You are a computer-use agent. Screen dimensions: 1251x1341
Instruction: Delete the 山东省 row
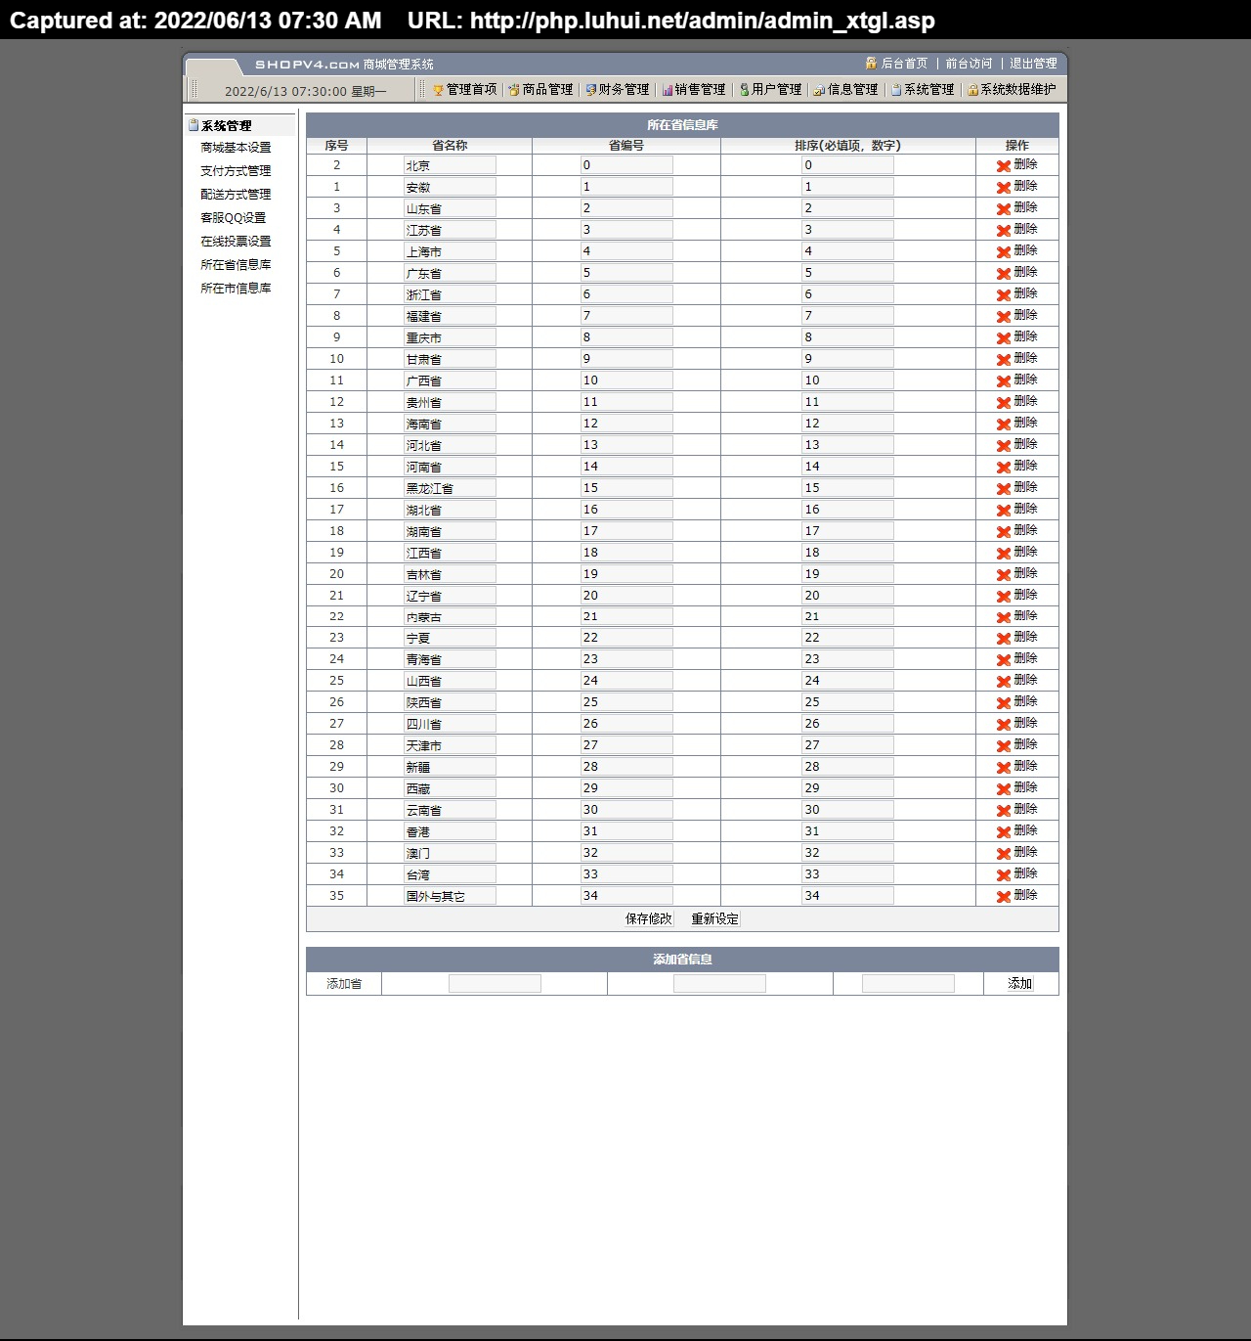pos(1016,208)
